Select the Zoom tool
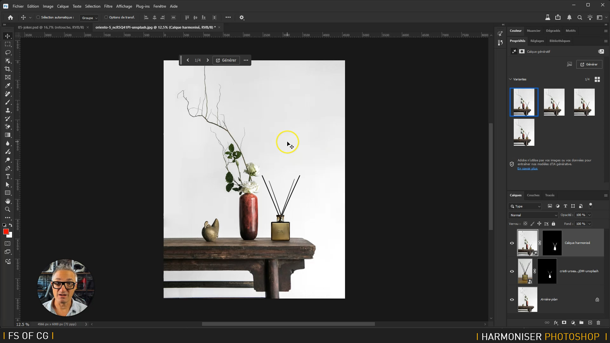Image resolution: width=610 pixels, height=343 pixels. point(8,210)
